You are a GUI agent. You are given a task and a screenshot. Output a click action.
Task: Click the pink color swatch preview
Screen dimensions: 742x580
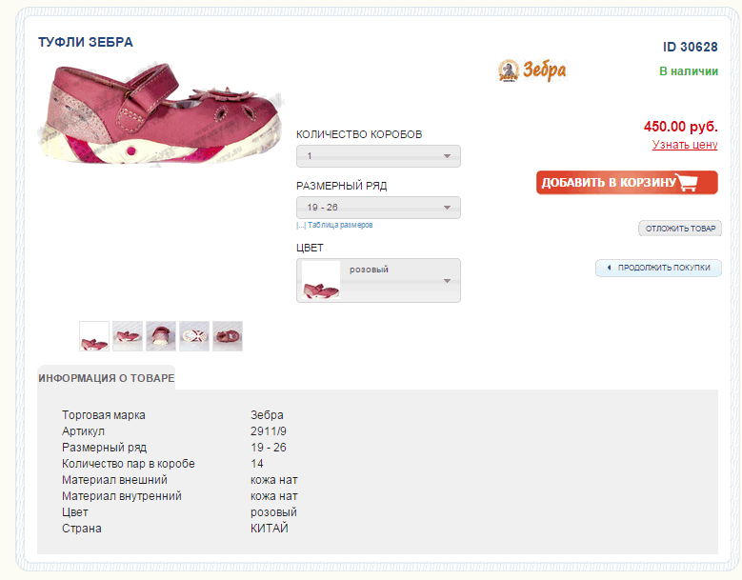(321, 281)
